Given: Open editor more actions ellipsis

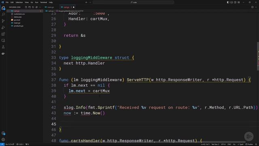Looking at the screenshot, I should click(x=256, y=7).
